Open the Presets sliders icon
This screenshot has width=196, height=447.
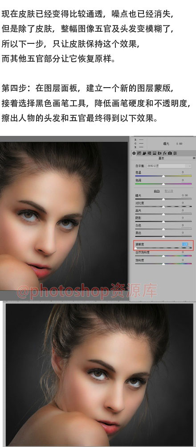pos(175,153)
